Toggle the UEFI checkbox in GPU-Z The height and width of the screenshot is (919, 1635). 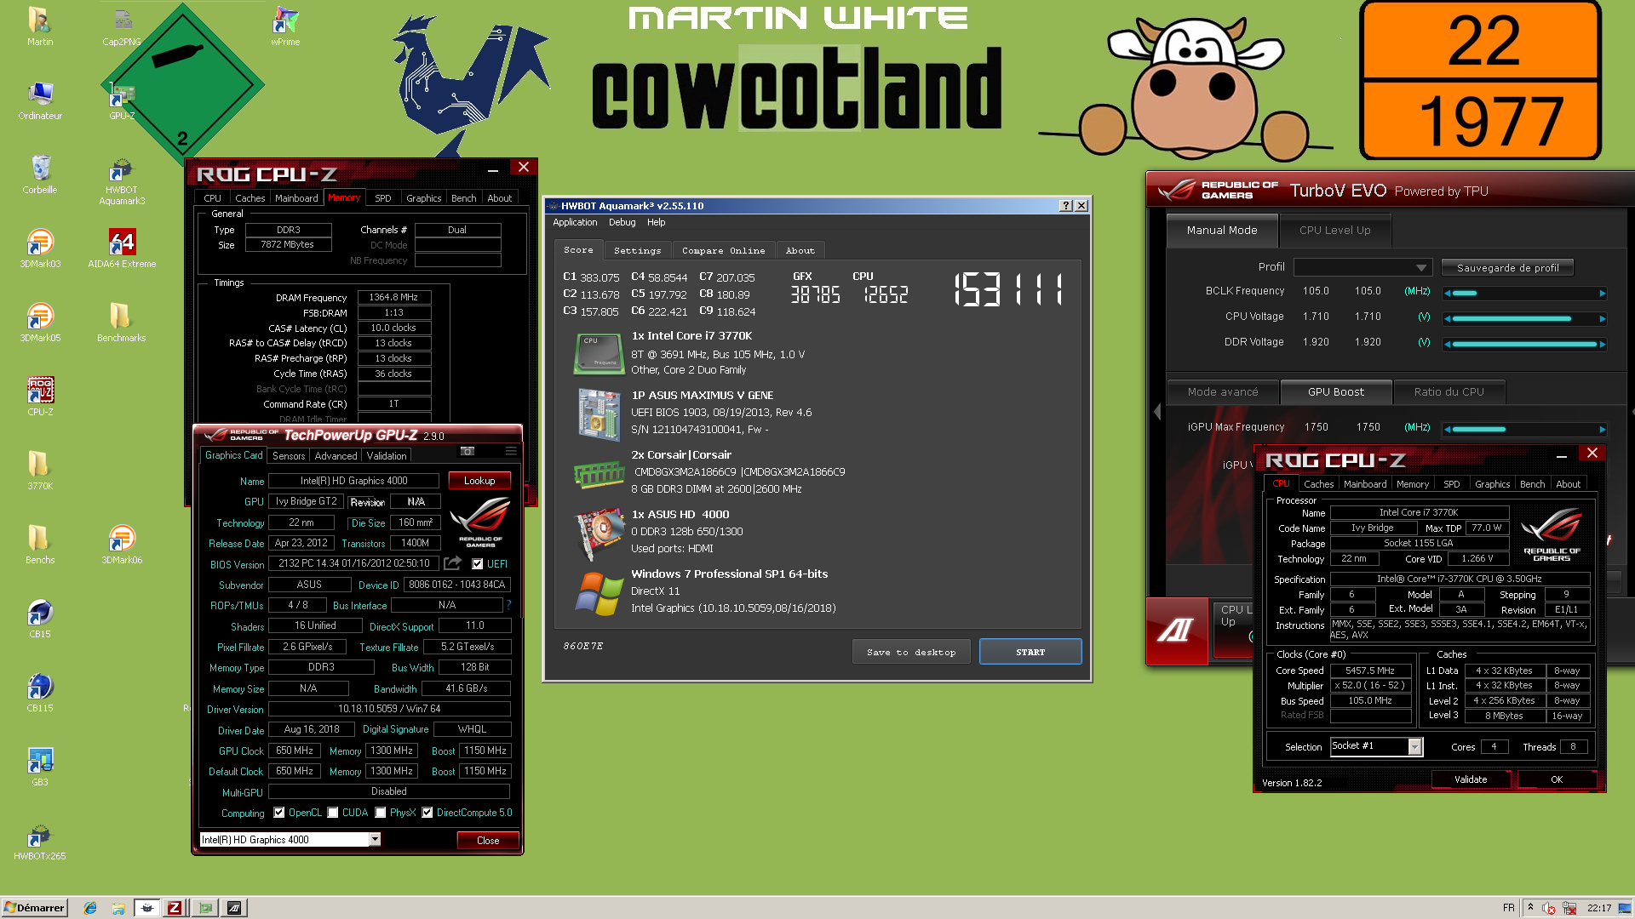pos(478,564)
